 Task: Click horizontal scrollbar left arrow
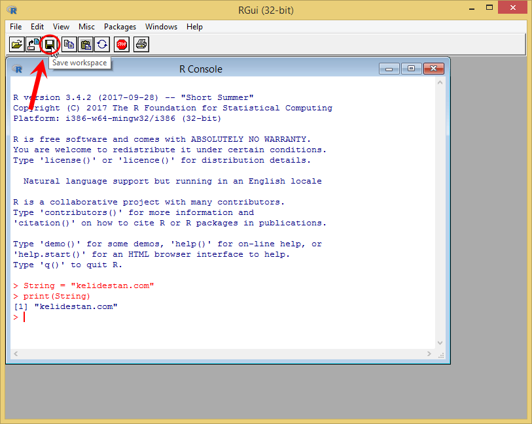coord(16,354)
